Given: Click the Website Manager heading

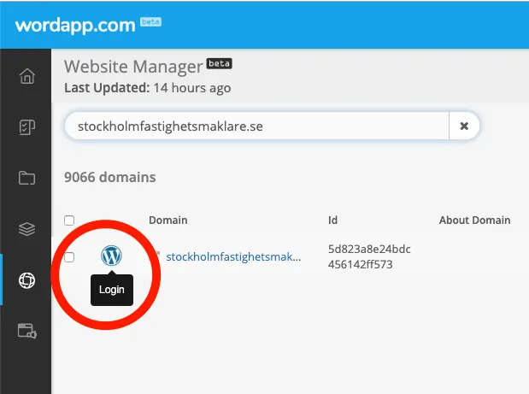Looking at the screenshot, I should [133, 67].
